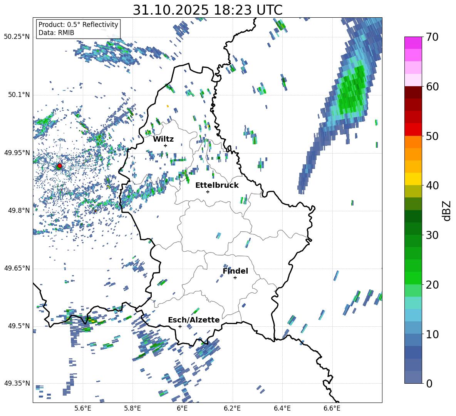Click the 70 tick label on colorbar
The height and width of the screenshot is (416, 456).
pos(432,37)
